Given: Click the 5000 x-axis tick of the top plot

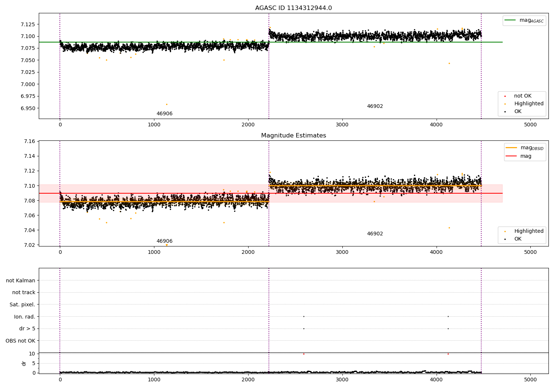Looking at the screenshot, I should [530, 125].
